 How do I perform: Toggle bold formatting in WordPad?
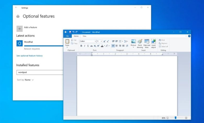click(81, 46)
